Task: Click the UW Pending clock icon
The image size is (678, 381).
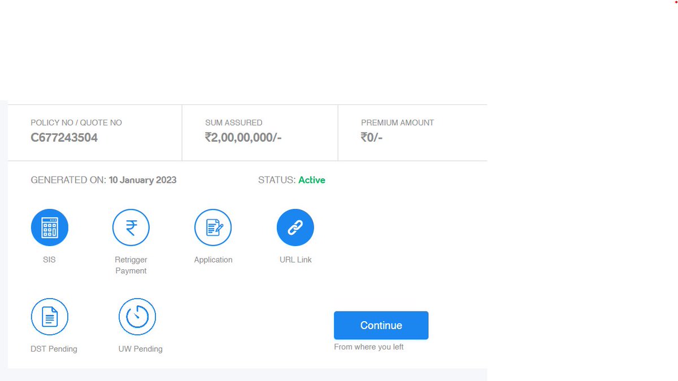Action: [137, 317]
